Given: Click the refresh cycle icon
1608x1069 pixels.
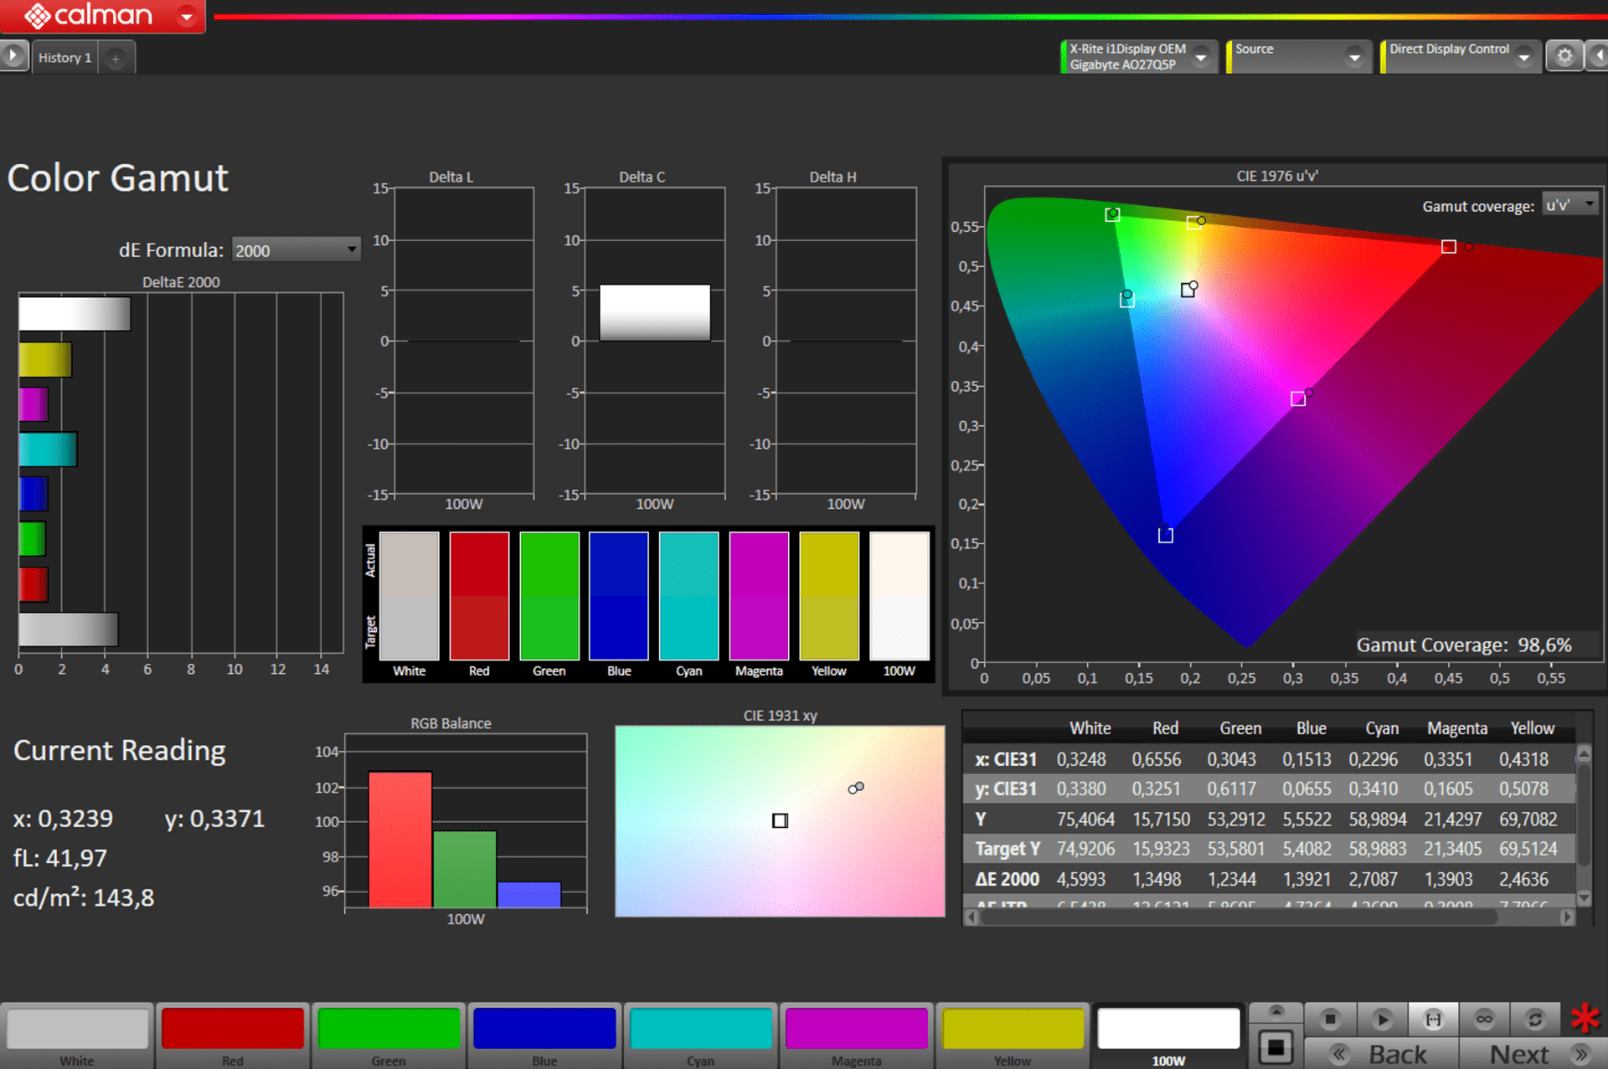Looking at the screenshot, I should coord(1535,1019).
